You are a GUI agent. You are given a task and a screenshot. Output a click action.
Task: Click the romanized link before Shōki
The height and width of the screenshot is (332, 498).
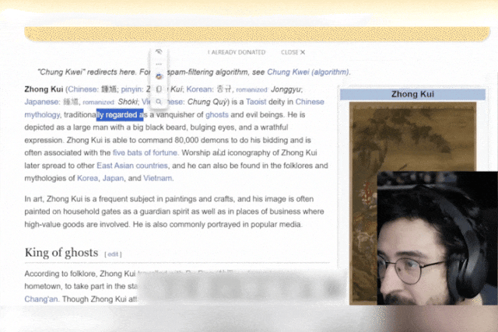point(98,103)
